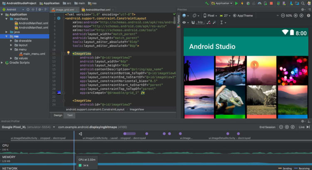
Task: Zoom out the preview with minus icon
Action: point(283,15)
